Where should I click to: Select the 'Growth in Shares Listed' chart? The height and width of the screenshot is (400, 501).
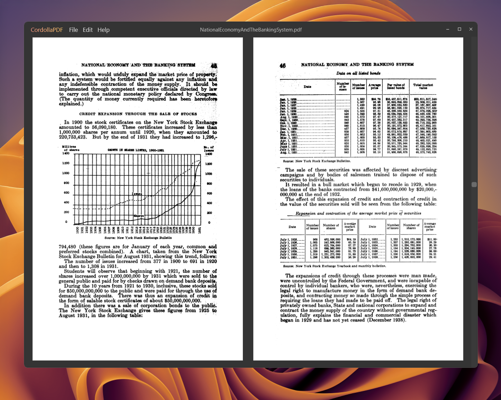(x=137, y=190)
